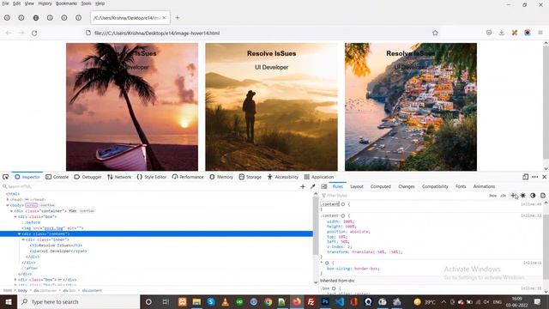Collapse the body element node
Image resolution: width=549 pixels, height=309 pixels.
[x=8, y=205]
